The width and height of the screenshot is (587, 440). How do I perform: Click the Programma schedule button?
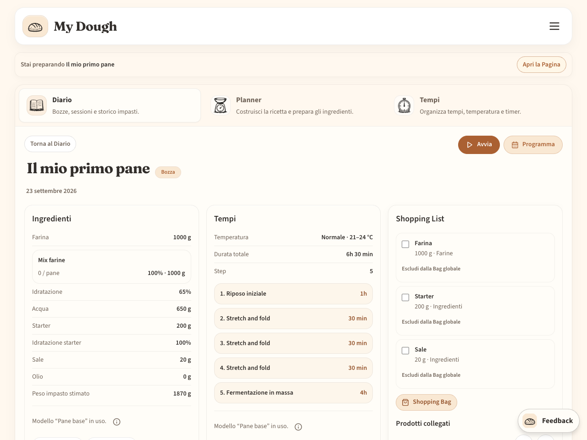pyautogui.click(x=533, y=145)
